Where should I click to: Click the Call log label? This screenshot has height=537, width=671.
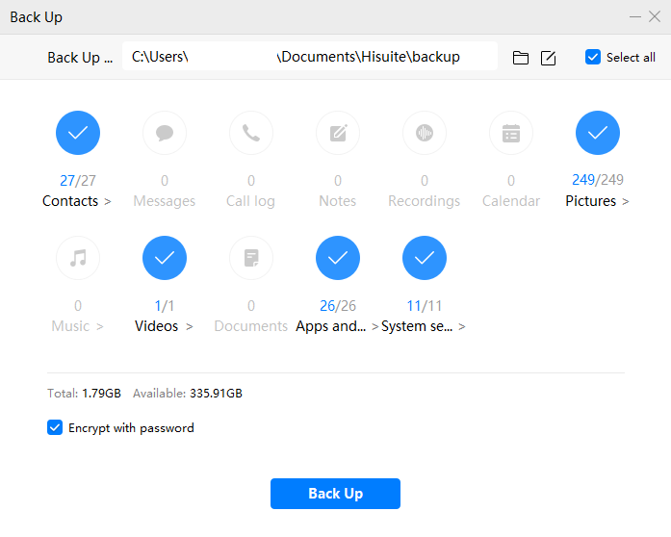[x=250, y=201]
